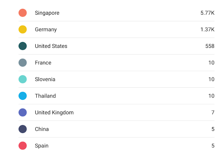Click the orange Singapore color dot
Screen dimensions: 224x153
click(x=22, y=13)
